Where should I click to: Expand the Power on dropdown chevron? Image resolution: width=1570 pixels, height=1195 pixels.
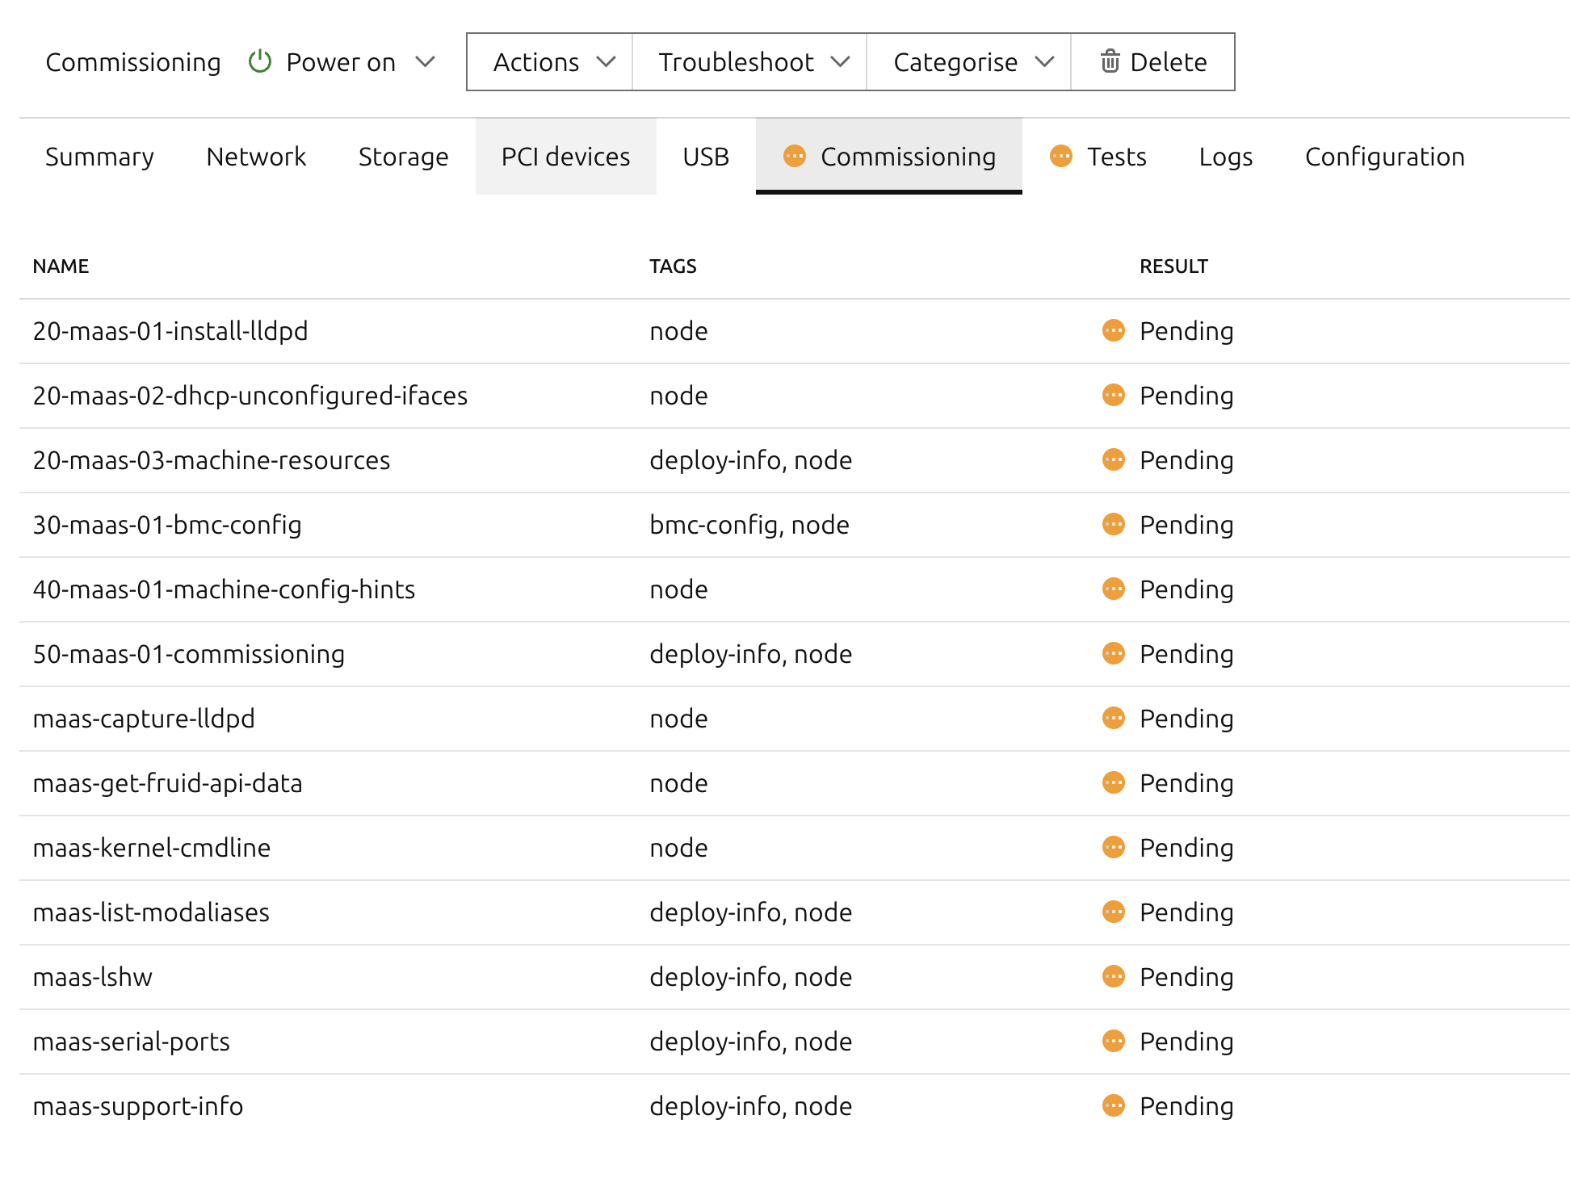click(x=425, y=61)
